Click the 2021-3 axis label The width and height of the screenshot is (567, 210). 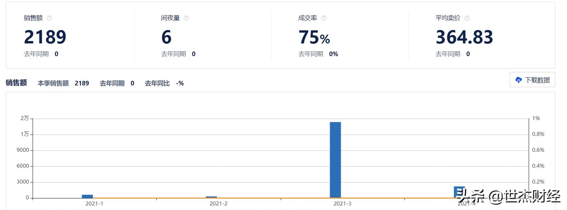[343, 204]
